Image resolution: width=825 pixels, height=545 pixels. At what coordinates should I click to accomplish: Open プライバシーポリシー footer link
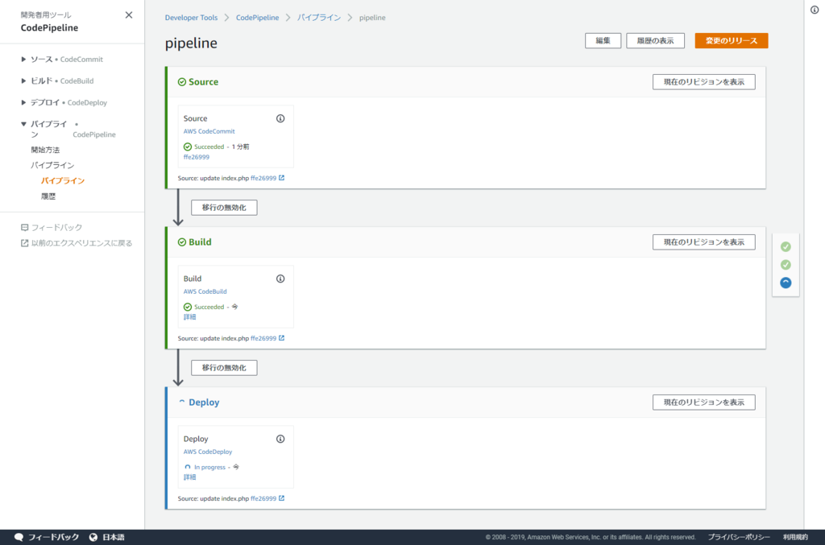tap(739, 537)
